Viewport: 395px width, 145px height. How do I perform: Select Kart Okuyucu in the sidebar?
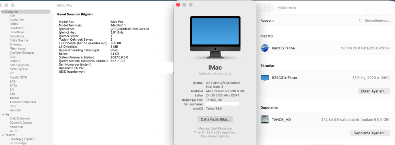(x=19, y=65)
